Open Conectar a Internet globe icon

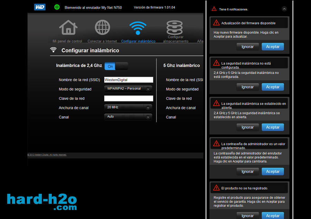coord(102,27)
